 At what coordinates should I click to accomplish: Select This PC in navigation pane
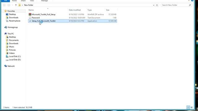click(x=11, y=34)
